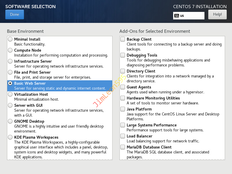Select the us keyboard layout field
This screenshot has height=174, width=232.
tap(191, 16)
